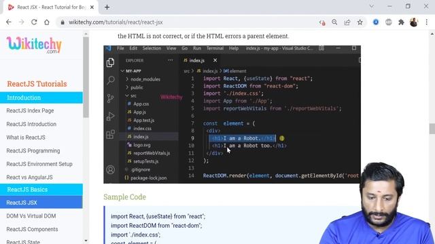Open the Run and Debug icon
This screenshot has height=244, width=435.
click(x=110, y=116)
